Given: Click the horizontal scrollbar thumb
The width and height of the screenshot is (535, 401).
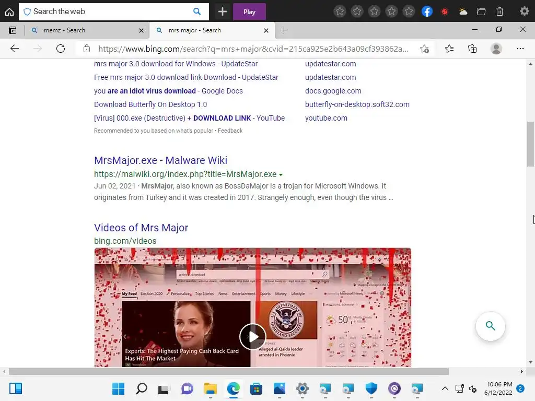Looking at the screenshot, I should coord(229,371).
